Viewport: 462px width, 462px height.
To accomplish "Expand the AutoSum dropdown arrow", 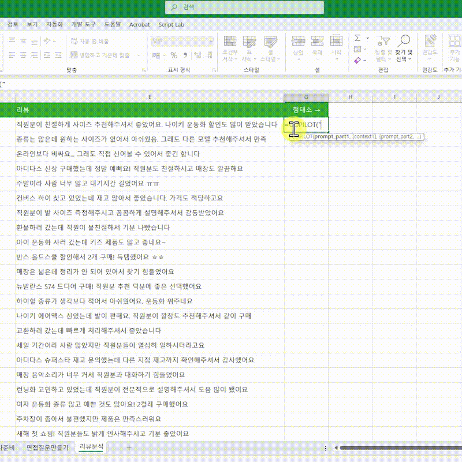I will click(367, 38).
